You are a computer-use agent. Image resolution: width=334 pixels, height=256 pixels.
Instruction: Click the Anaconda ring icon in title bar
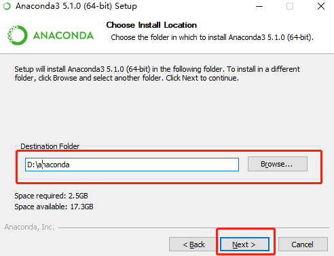point(7,6)
